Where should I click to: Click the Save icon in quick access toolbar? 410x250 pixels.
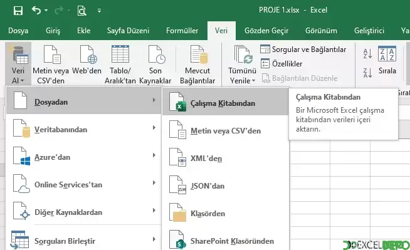18,11
